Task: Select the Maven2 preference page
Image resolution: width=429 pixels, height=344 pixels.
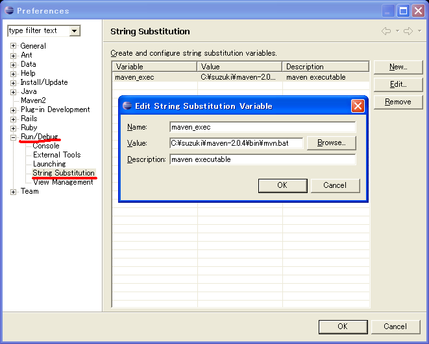Action: tap(33, 100)
